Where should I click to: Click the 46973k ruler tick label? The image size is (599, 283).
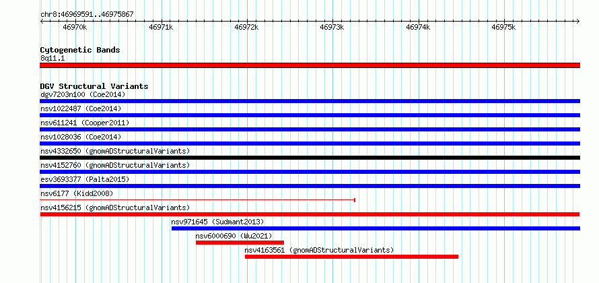[332, 27]
